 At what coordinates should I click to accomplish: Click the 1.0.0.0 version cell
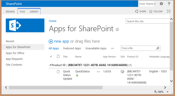pyautogui.click(x=107, y=71)
